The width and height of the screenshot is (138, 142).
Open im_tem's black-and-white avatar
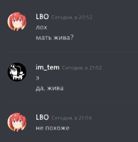[x=17, y=72]
